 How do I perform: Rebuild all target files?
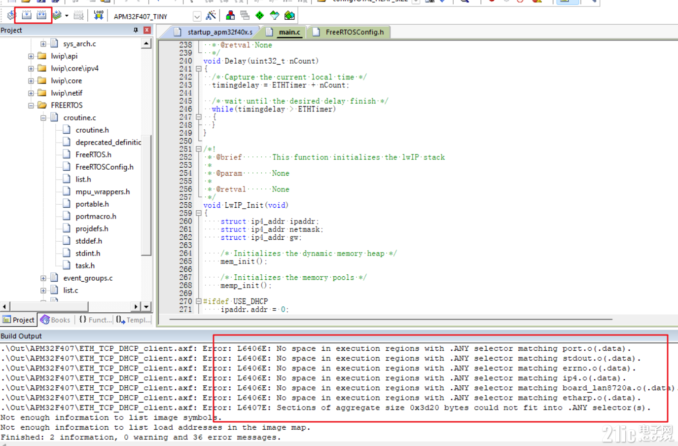[42, 15]
